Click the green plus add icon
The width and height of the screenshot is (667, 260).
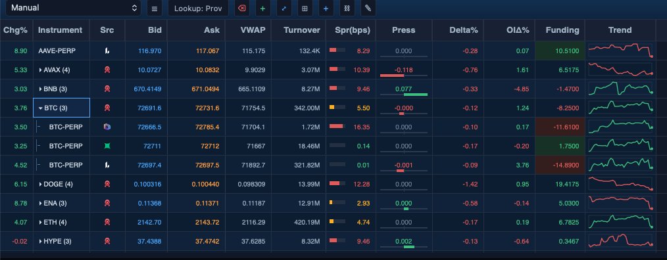point(262,8)
